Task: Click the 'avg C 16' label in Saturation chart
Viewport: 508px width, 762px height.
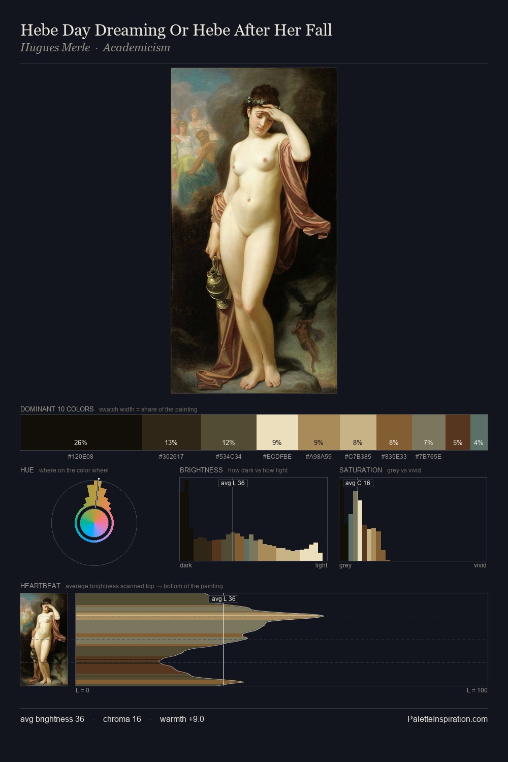Action: [x=358, y=483]
